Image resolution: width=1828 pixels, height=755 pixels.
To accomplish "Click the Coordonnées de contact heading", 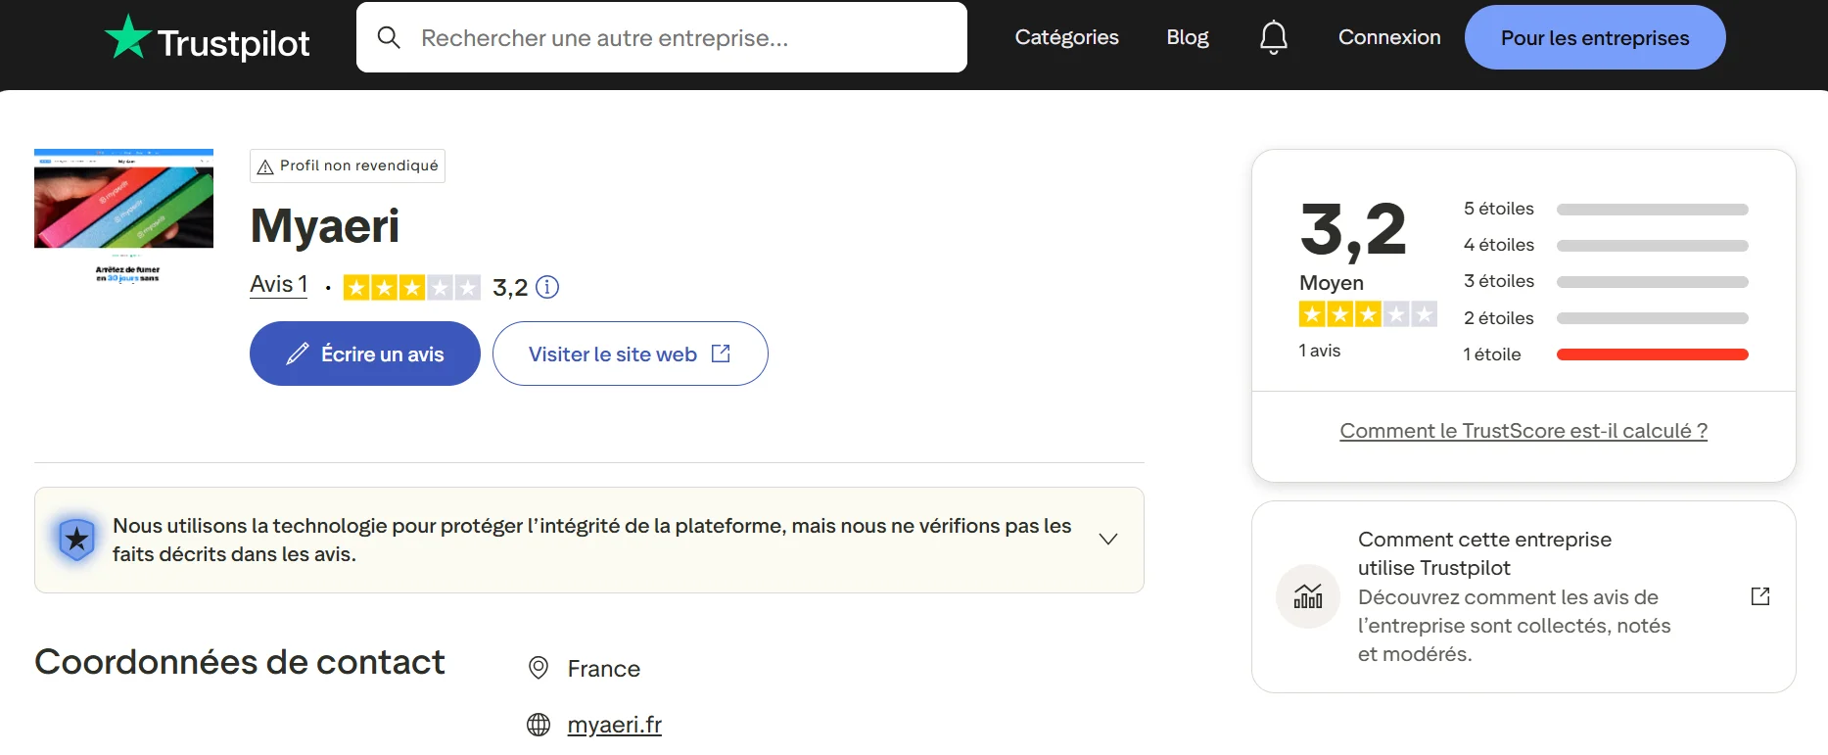I will [240, 662].
